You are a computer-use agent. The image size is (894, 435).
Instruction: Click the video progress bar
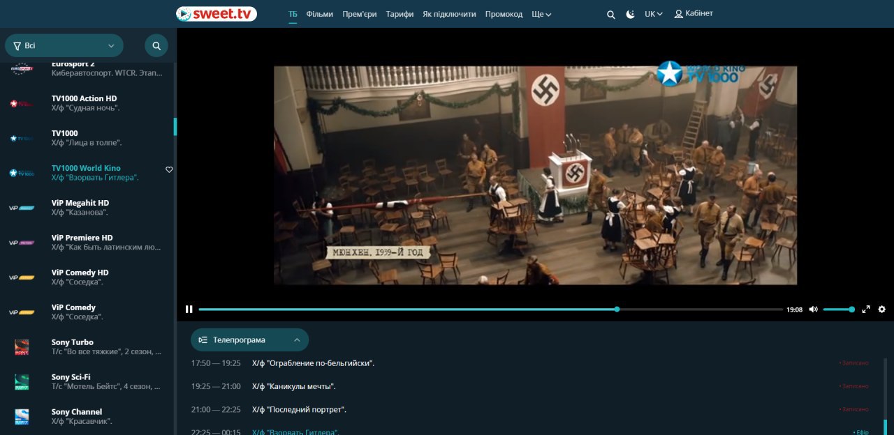[490, 310]
